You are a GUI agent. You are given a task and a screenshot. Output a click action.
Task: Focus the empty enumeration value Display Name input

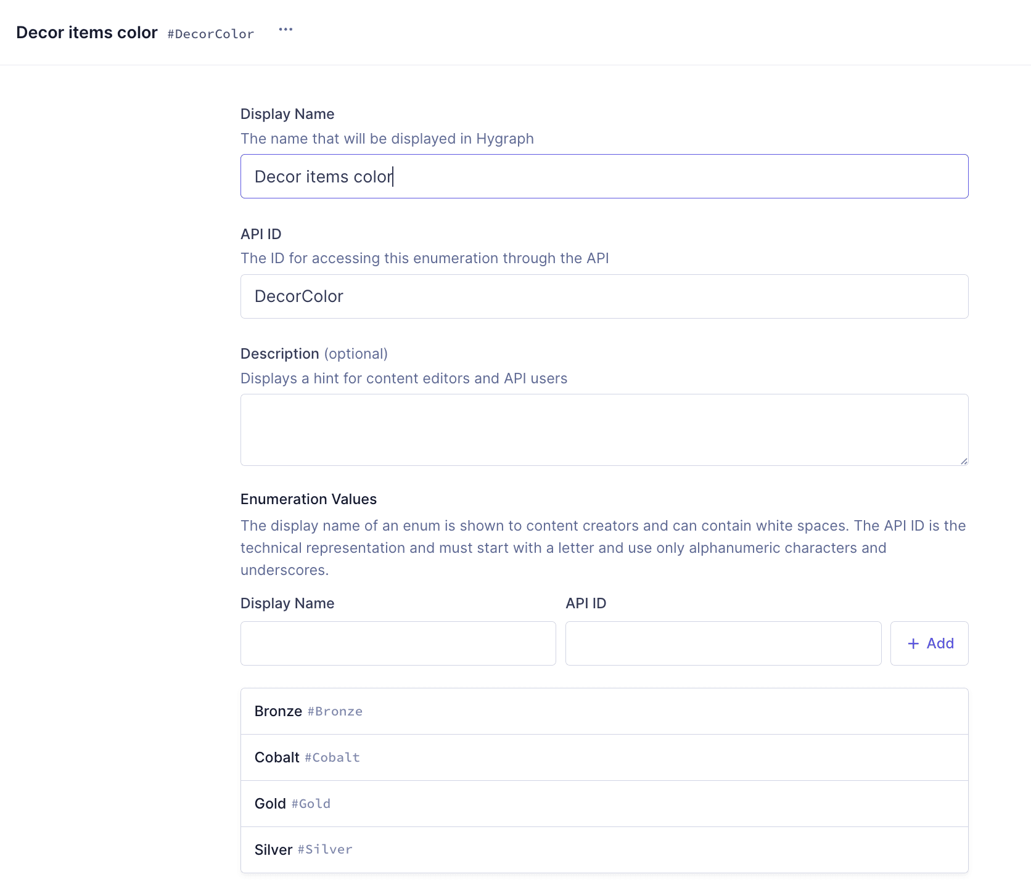point(398,643)
